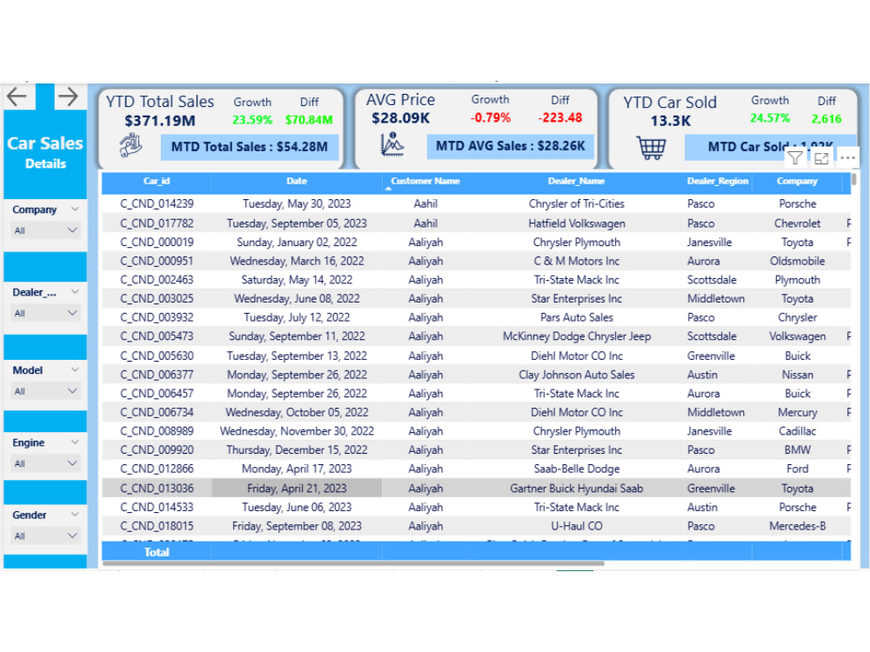The height and width of the screenshot is (652, 870).
Task: Click dealer Hatfield Volkswagen
Action: coord(577,223)
